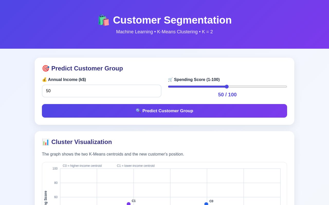Click the shopping cart icon by Spending Score

(x=170, y=80)
